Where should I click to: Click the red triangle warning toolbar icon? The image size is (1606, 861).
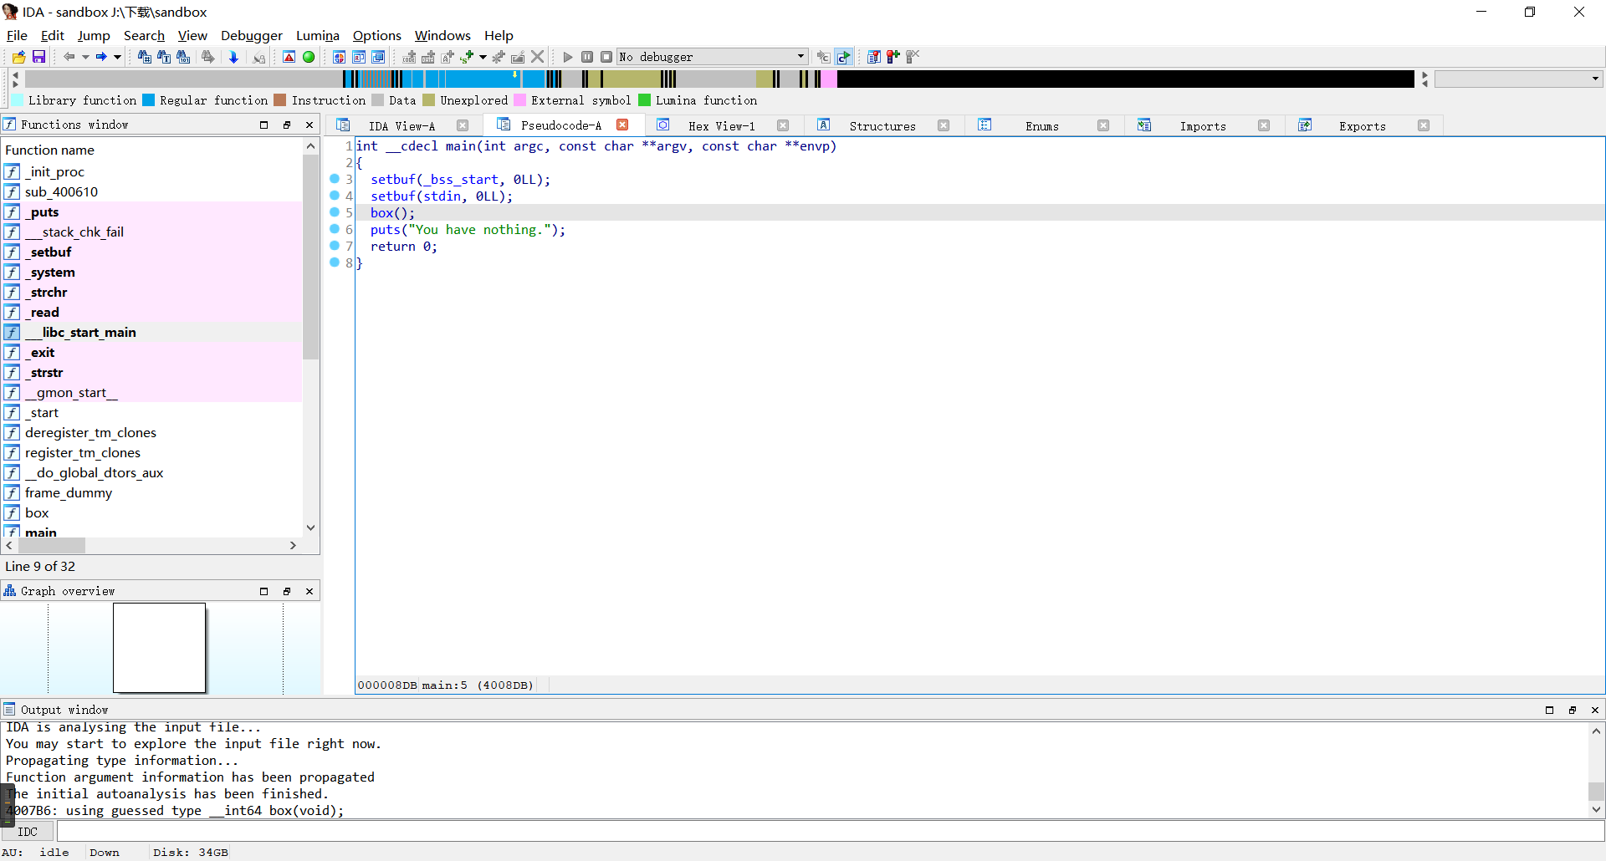[289, 57]
